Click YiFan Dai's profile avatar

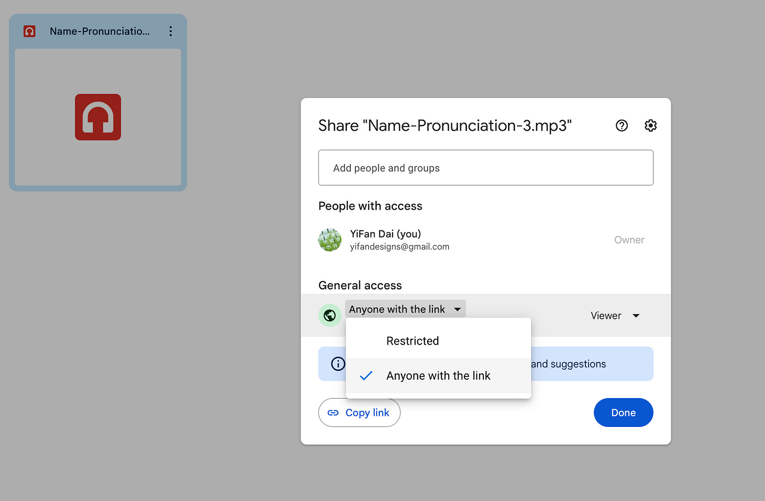330,240
